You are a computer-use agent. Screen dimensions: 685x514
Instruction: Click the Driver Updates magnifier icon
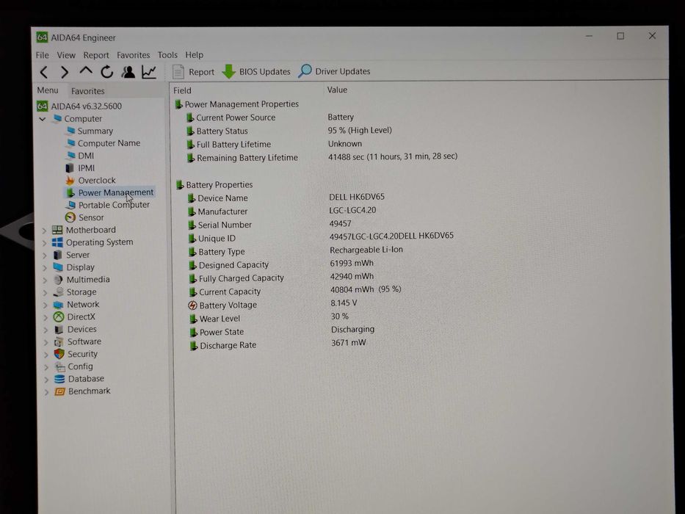(x=305, y=70)
